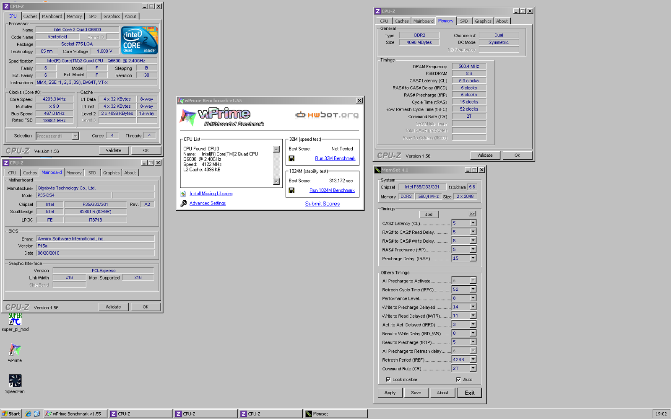Select CPU tab in Memory CPU-Z window
This screenshot has width=671, height=419.
[x=384, y=21]
